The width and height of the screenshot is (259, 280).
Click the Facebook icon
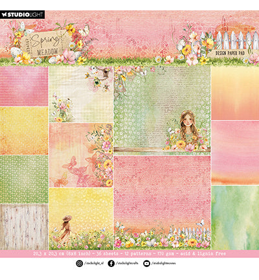(111, 263)
